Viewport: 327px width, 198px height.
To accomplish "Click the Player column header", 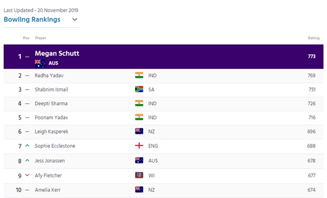I will pos(41,38).
